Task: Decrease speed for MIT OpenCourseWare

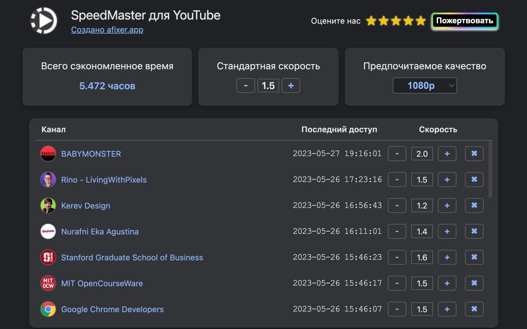Action: 397,283
